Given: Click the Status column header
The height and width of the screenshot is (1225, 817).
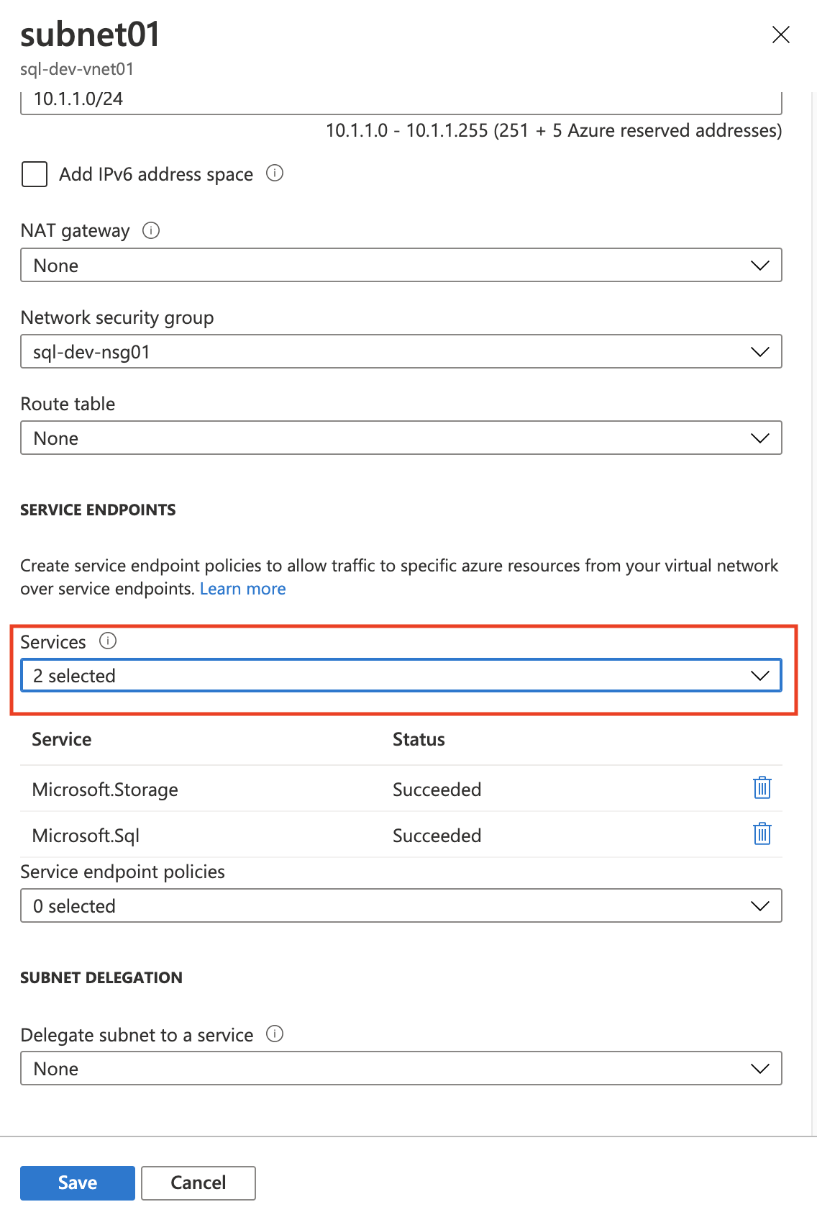Looking at the screenshot, I should coord(419,740).
